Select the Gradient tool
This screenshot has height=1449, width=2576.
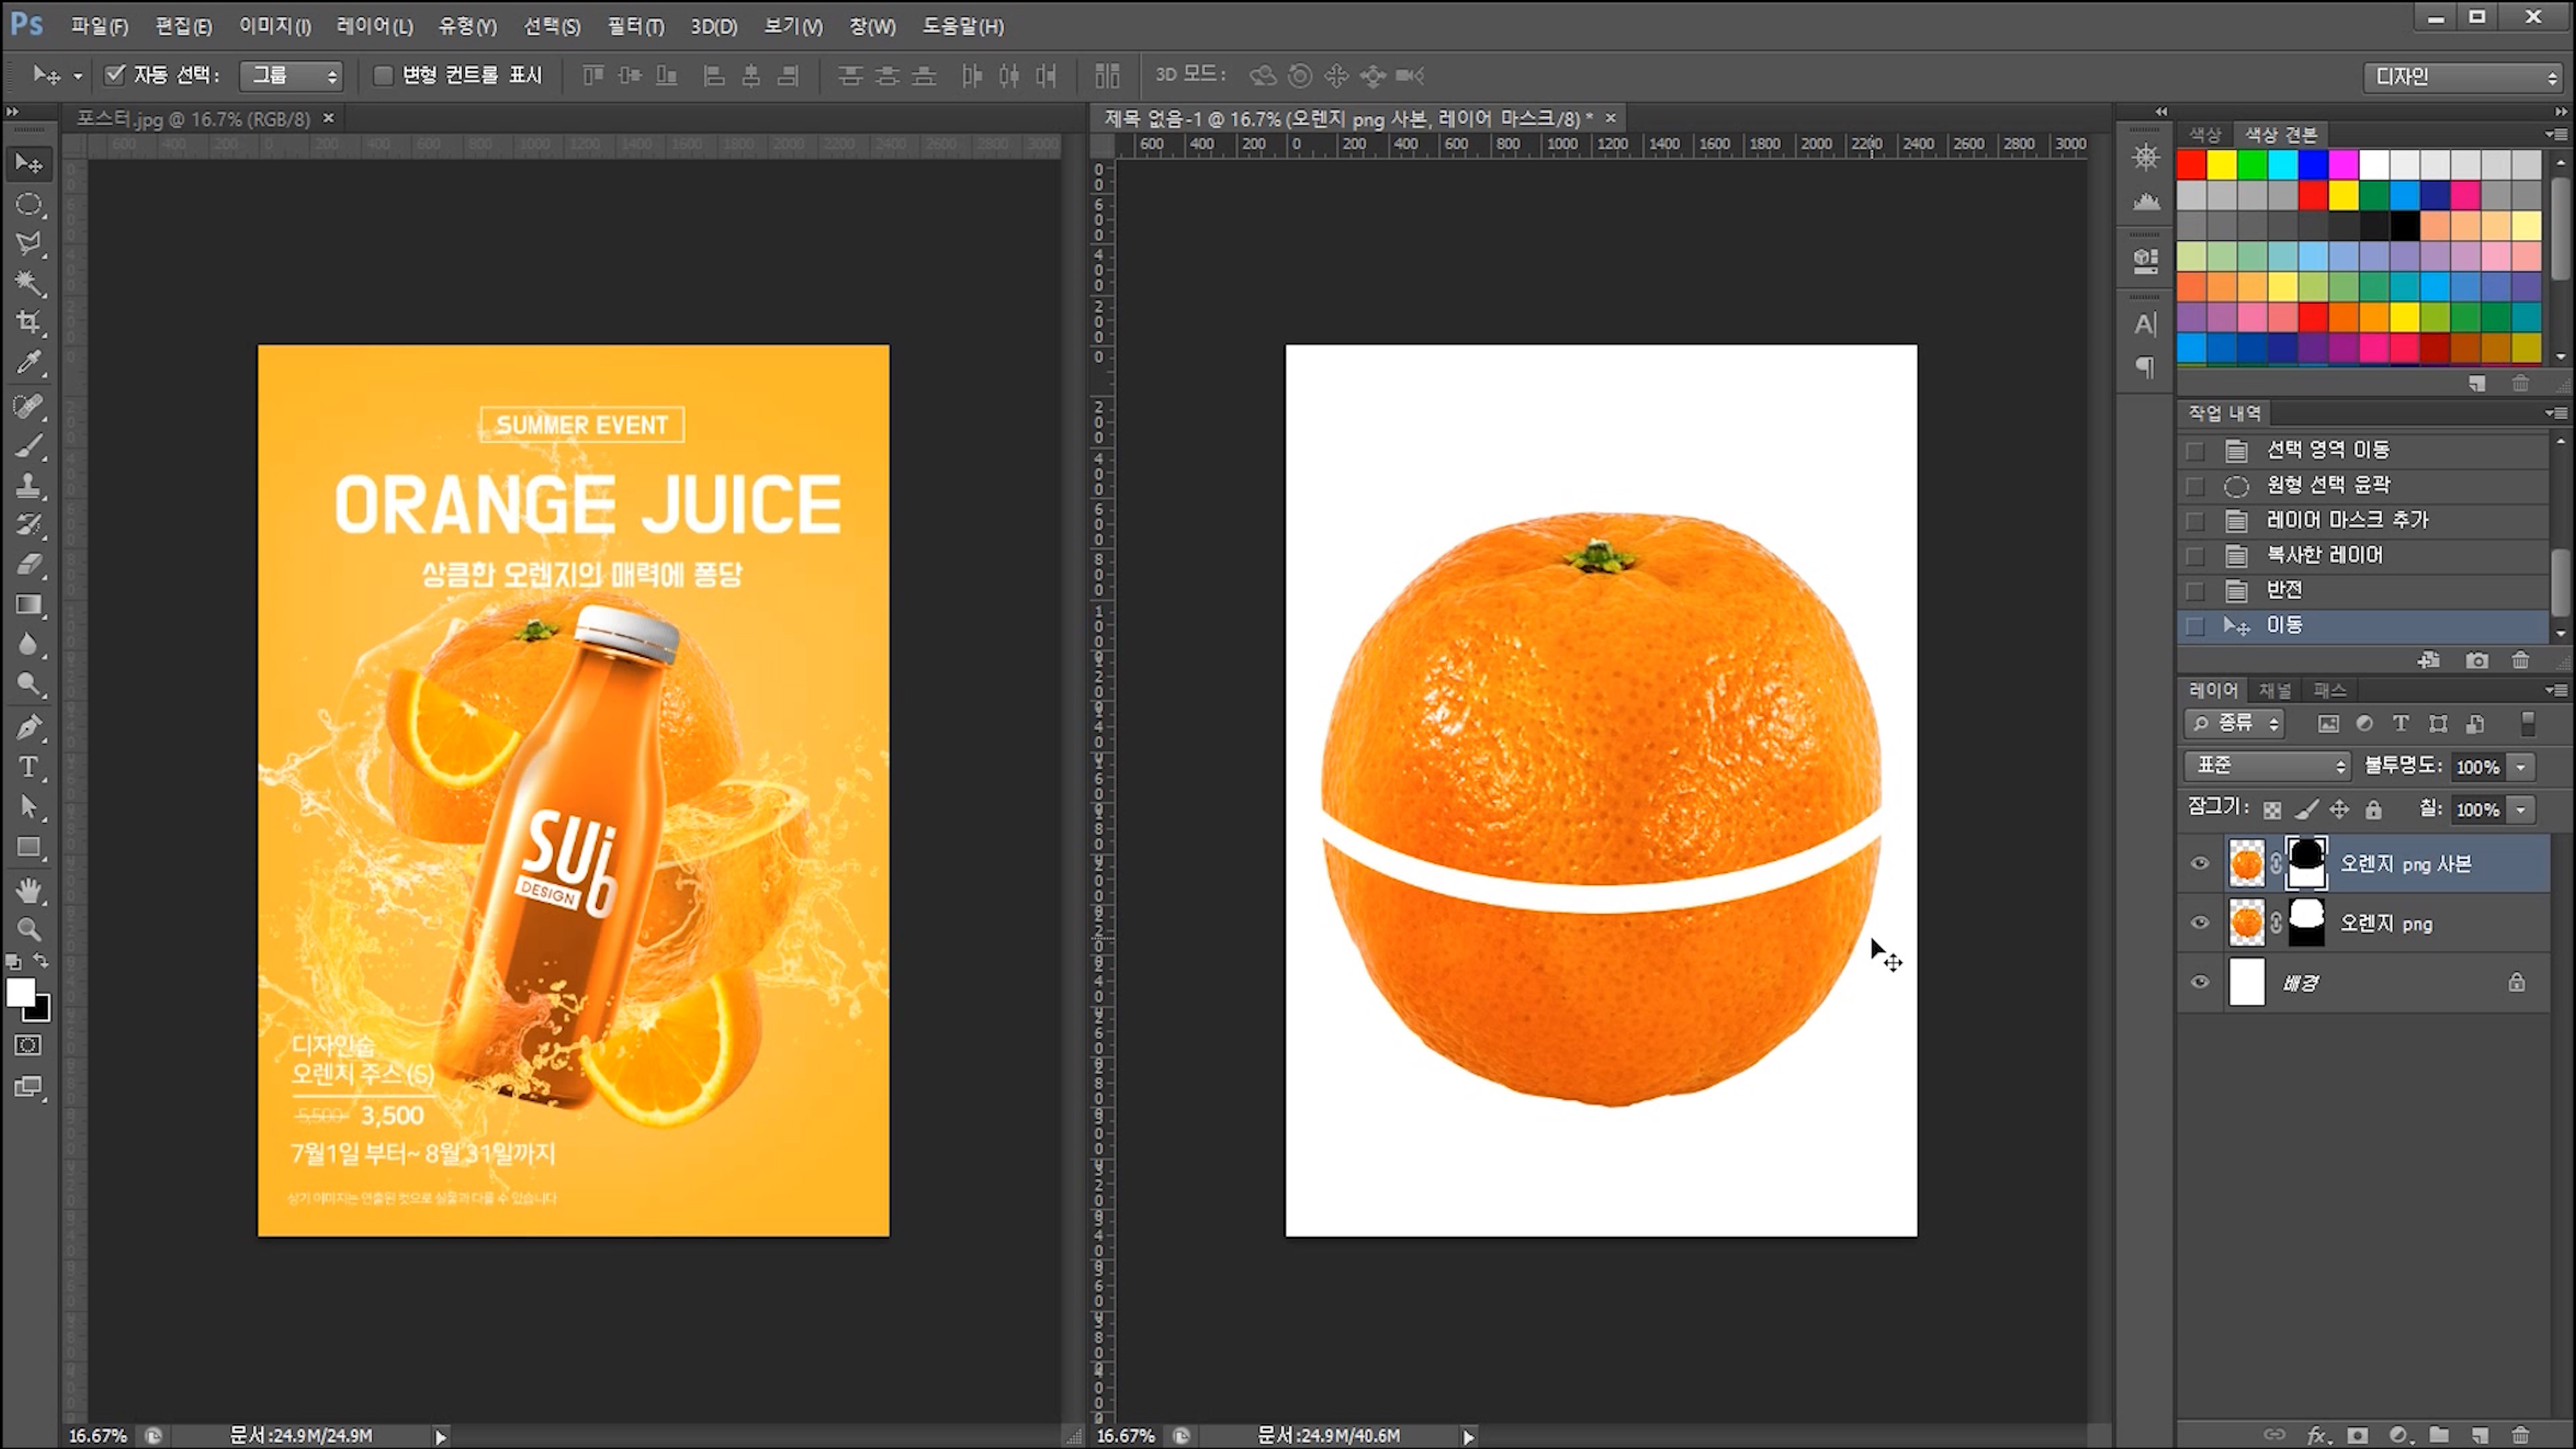click(x=28, y=605)
